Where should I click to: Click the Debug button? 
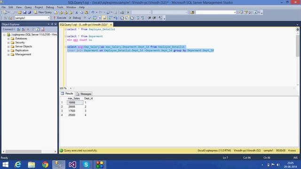coord(75,18)
